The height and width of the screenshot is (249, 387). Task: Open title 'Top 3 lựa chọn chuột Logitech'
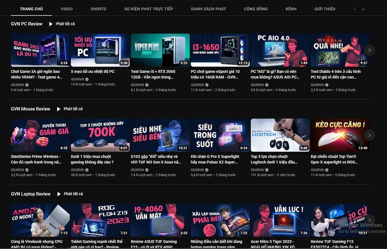pos(274,159)
